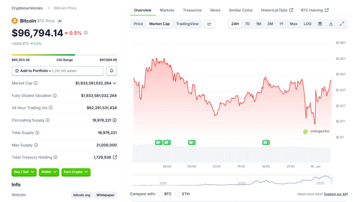This screenshot has width=353, height=202.
Task: Click the price alert bell icon
Action: coord(111,71)
